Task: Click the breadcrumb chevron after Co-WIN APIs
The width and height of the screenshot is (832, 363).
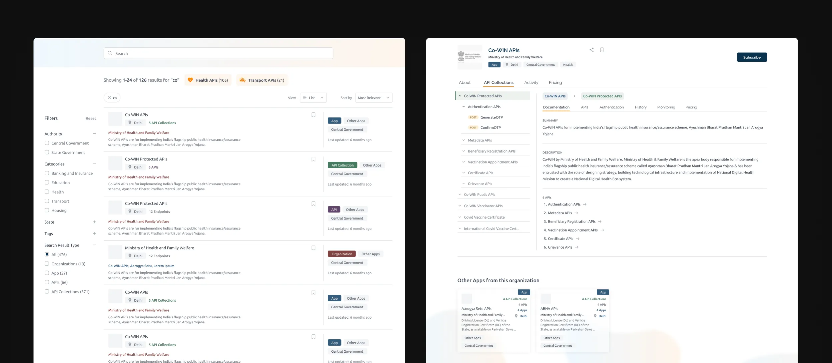Action: pyautogui.click(x=574, y=96)
